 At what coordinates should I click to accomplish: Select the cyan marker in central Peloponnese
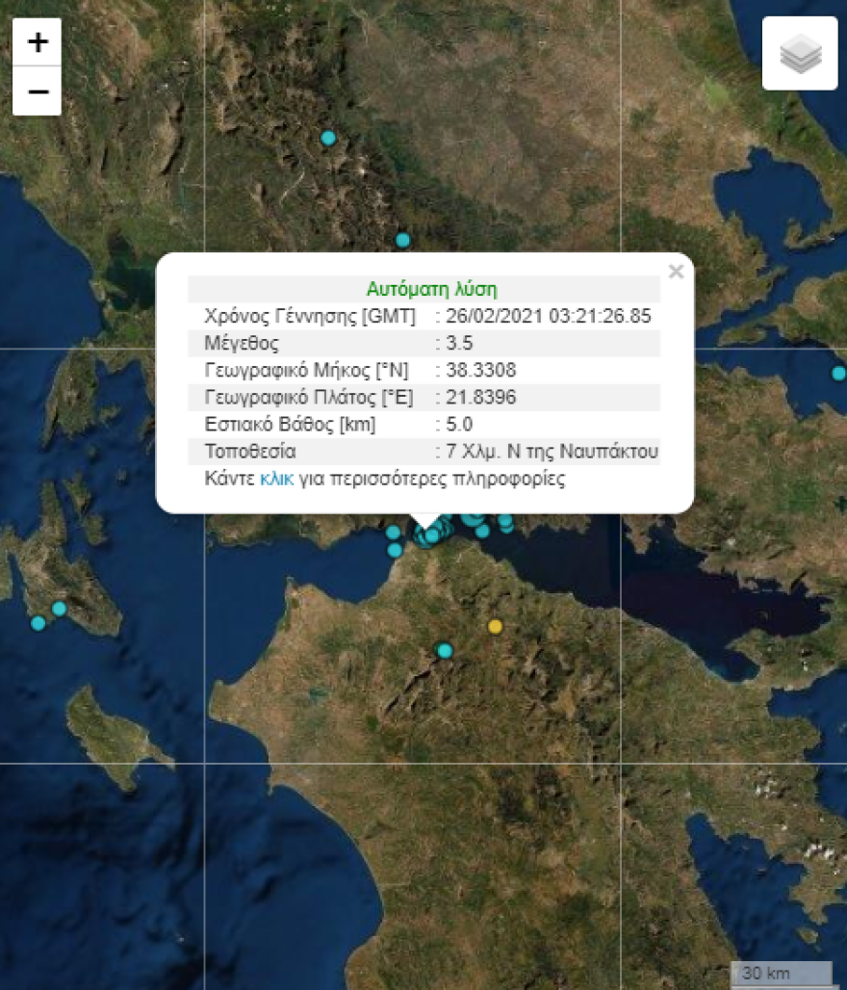click(x=442, y=648)
